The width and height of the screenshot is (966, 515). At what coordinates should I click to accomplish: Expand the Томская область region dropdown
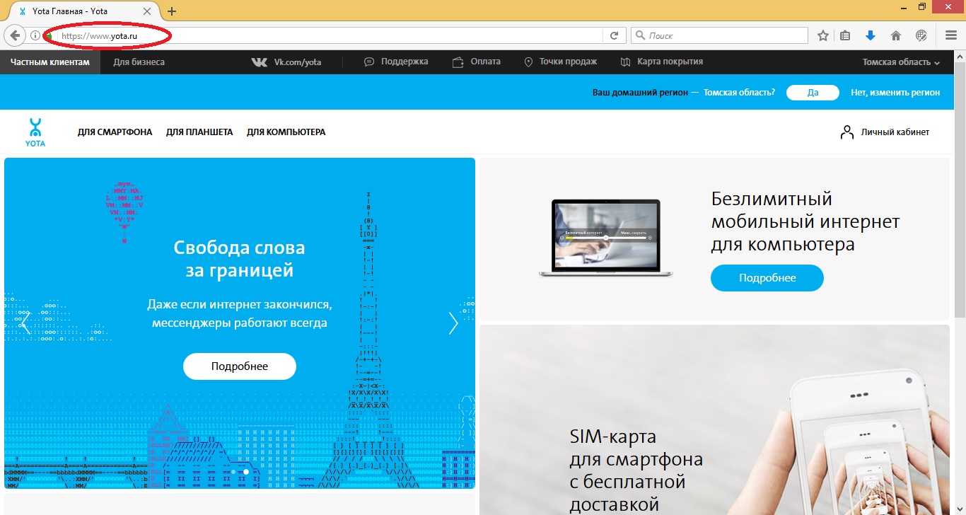point(900,62)
